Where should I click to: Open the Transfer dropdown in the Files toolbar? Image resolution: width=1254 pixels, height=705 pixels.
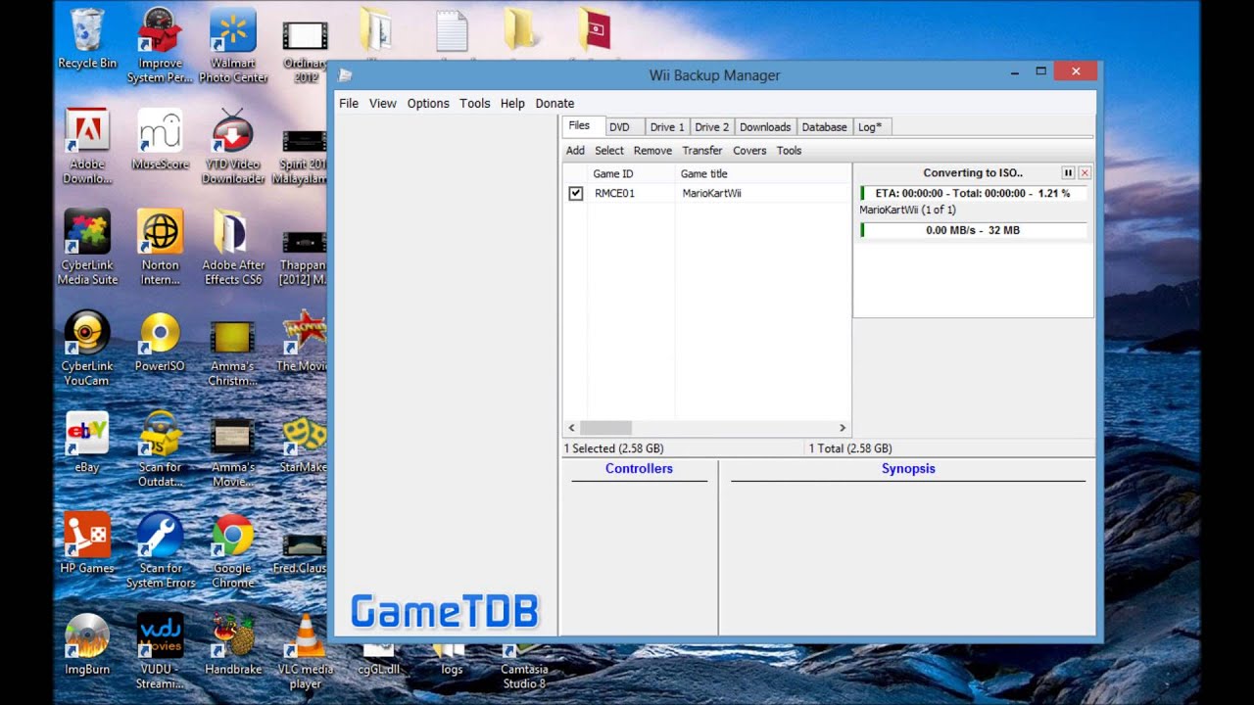(702, 151)
